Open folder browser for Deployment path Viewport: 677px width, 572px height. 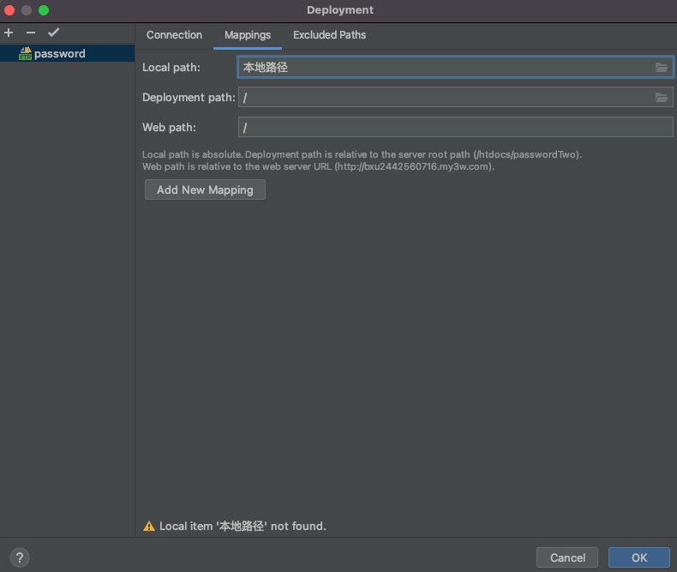662,98
